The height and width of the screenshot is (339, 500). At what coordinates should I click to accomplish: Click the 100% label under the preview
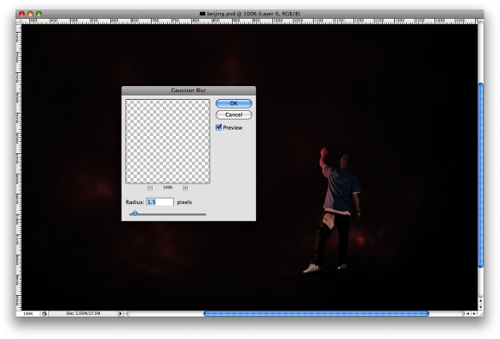click(x=168, y=188)
